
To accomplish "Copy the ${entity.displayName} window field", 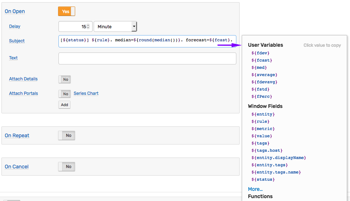I will (x=278, y=158).
